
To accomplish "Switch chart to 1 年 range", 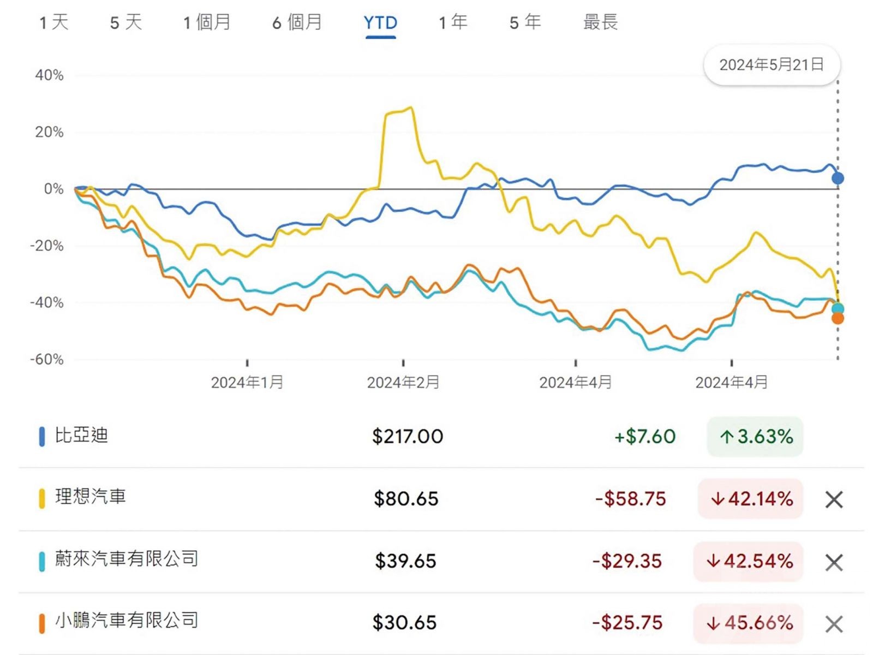I will click(453, 22).
